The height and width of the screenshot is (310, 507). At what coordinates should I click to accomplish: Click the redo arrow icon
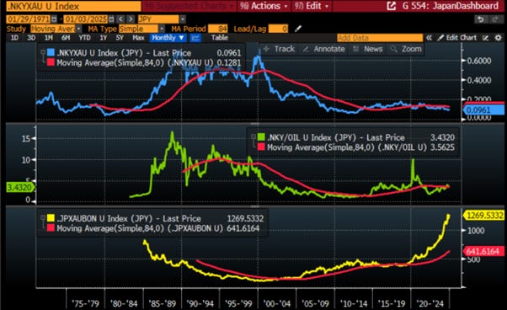point(495,19)
